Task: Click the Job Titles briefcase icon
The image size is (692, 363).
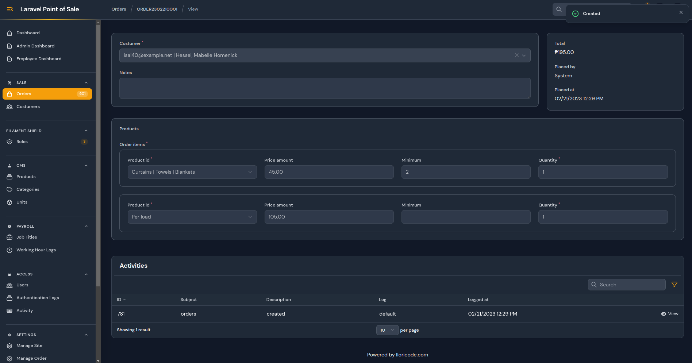Action: pos(9,237)
